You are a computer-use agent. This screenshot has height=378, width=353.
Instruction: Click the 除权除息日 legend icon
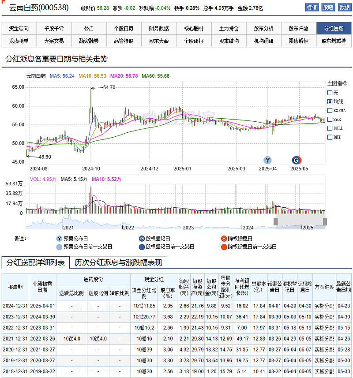tap(224, 238)
